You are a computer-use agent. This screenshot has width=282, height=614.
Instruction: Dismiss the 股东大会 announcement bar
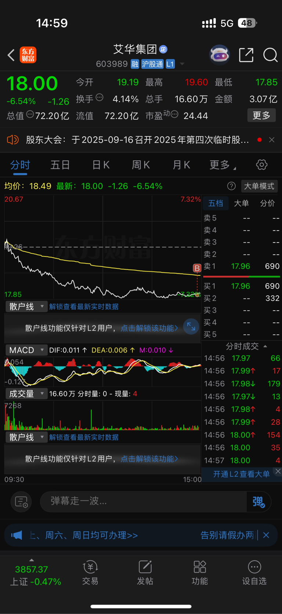tap(272, 140)
